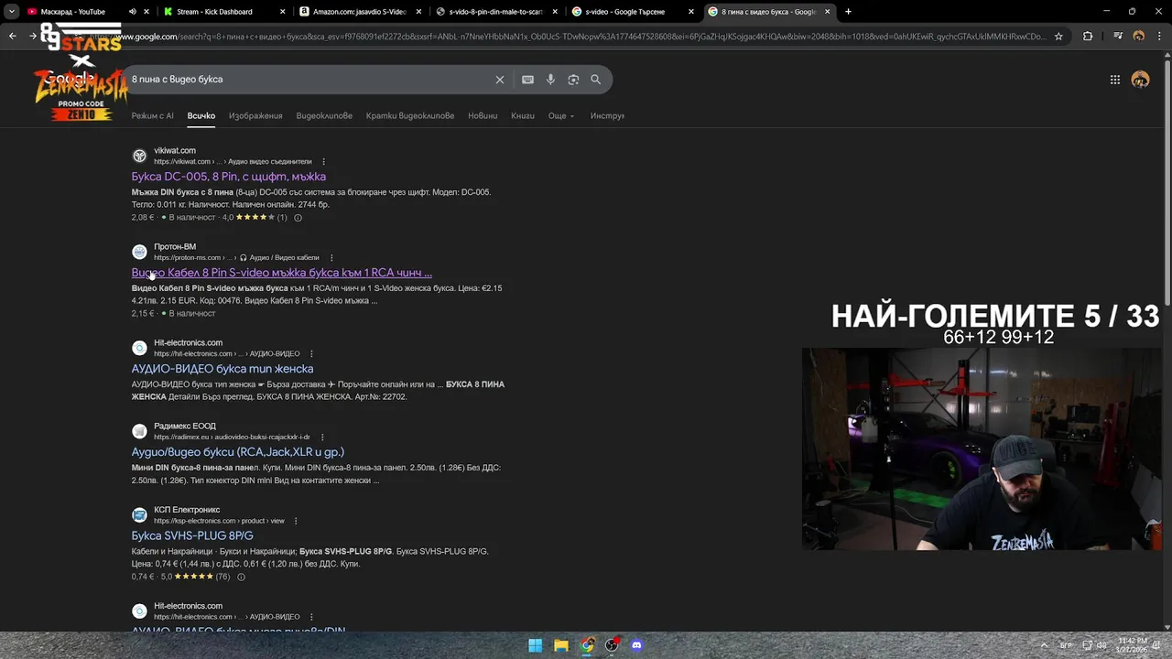Open Инструменти search tools

click(x=607, y=116)
